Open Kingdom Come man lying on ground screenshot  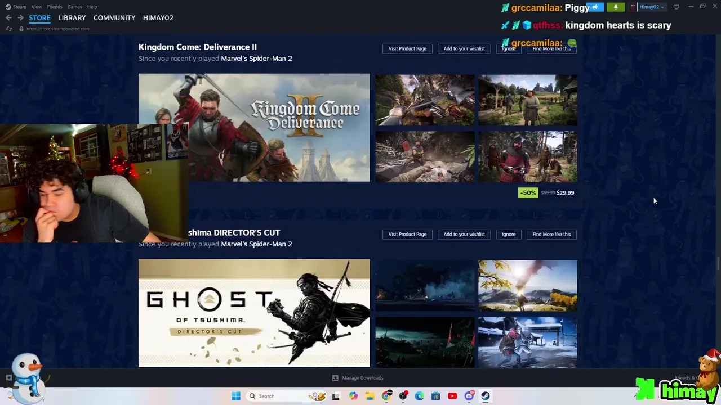pyautogui.click(x=425, y=157)
